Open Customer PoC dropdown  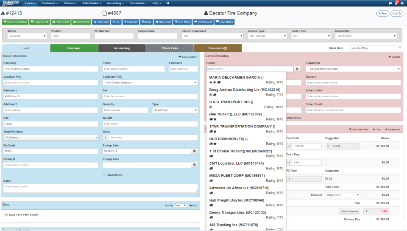pyautogui.click(x=150, y=83)
